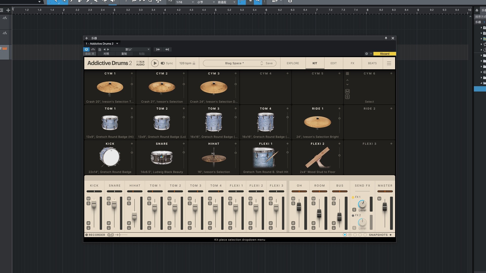This screenshot has width=486, height=273.
Task: Click the HIHAT volume fader
Action: pyautogui.click(x=134, y=215)
